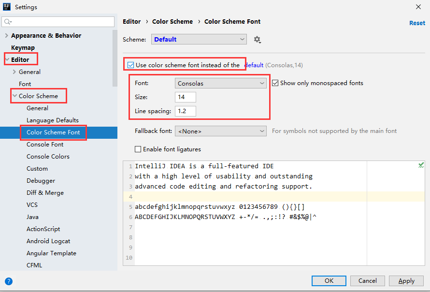Collapse the Editor tree node

pyautogui.click(x=7, y=59)
